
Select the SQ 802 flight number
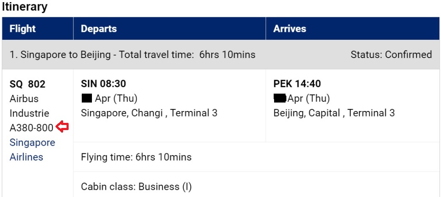[x=27, y=84]
